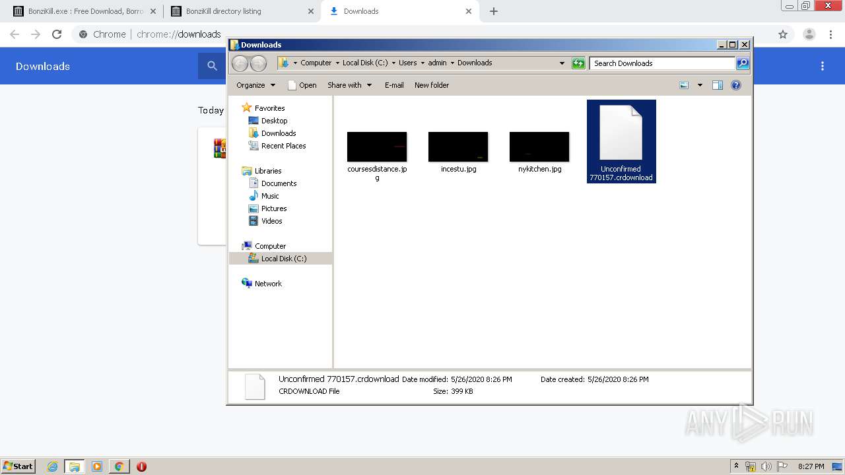845x475 pixels.
Task: Expand the Users breadcrumb arrow
Action: tap(422, 63)
